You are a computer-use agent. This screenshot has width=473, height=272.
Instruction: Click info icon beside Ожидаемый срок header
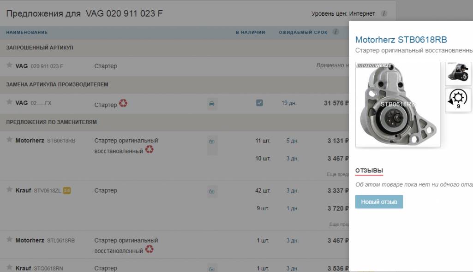(x=335, y=32)
